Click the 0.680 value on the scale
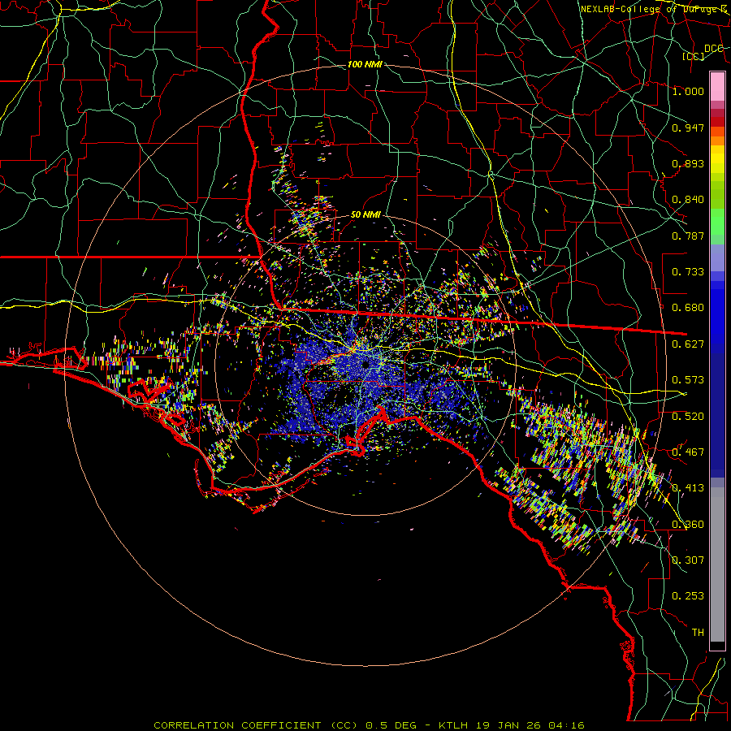 [688, 308]
